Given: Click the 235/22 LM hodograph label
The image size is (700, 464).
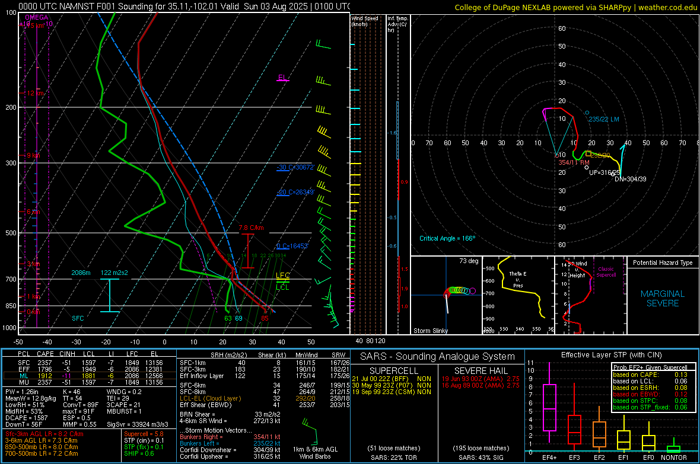Looking at the screenshot, I should pyautogui.click(x=603, y=119).
